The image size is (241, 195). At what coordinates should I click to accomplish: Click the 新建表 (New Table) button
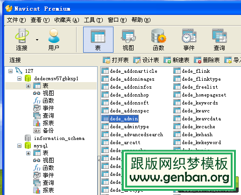pos(177,60)
